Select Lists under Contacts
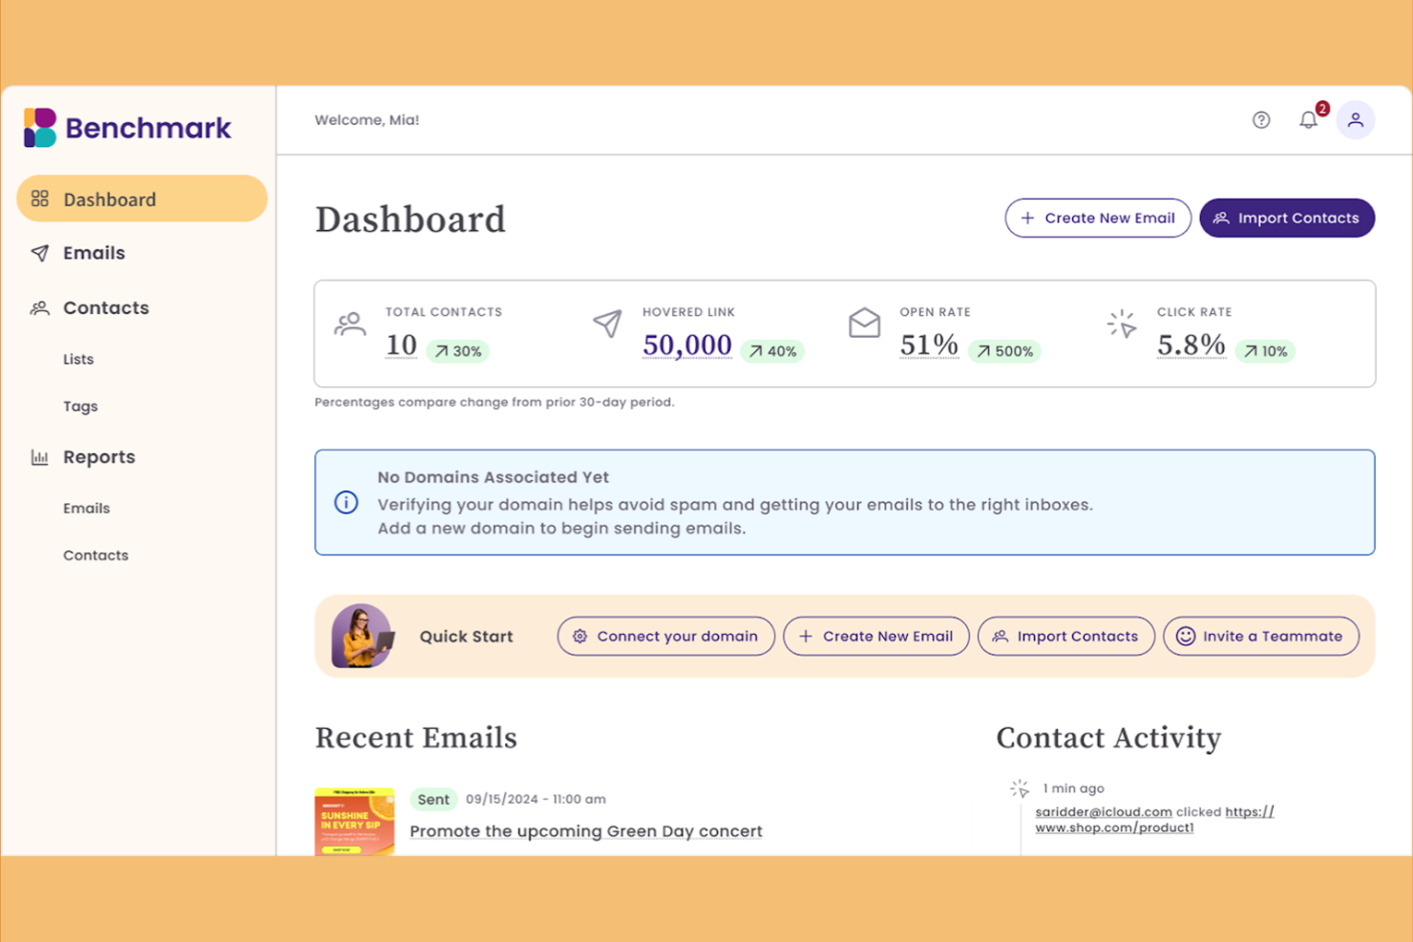This screenshot has height=942, width=1413. pyautogui.click(x=77, y=359)
